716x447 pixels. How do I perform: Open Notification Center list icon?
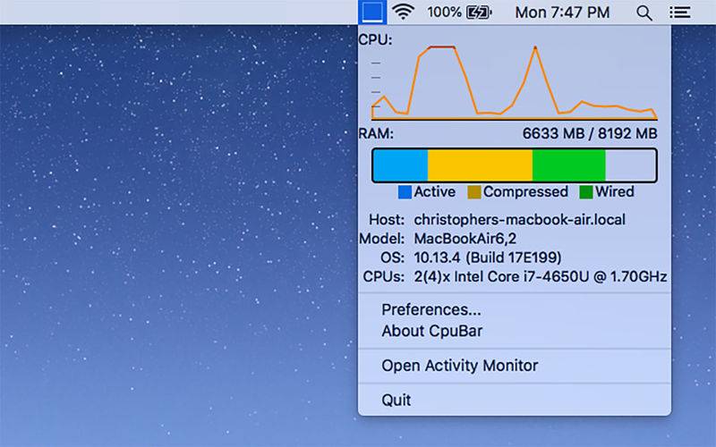[680, 13]
